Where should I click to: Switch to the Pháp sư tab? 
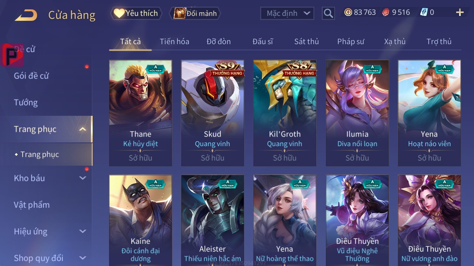tap(351, 41)
